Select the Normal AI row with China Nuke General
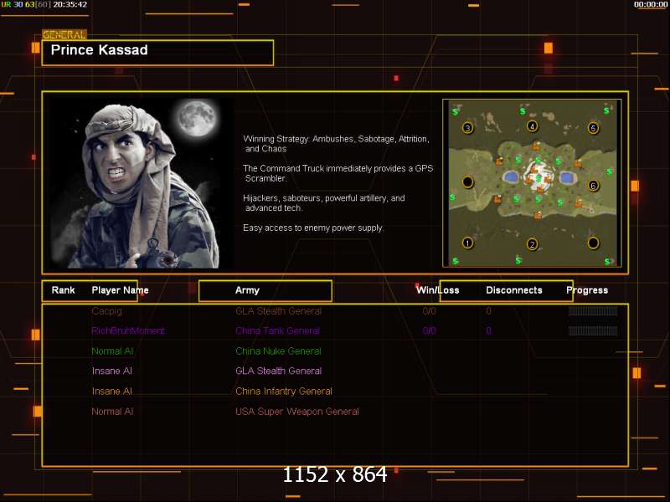This screenshot has height=502, width=670. (x=334, y=351)
